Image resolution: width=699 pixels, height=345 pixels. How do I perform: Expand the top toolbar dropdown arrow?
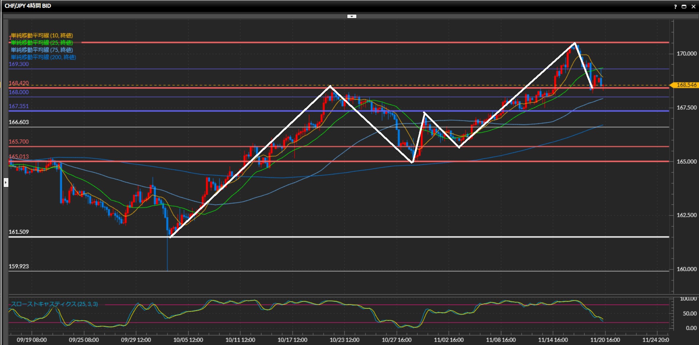[352, 16]
